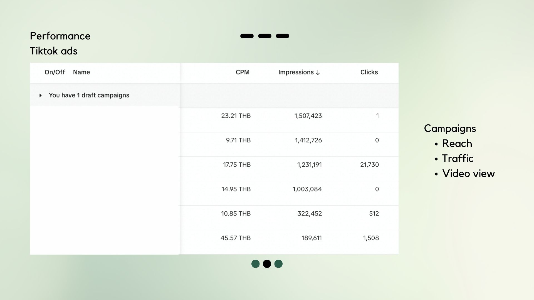Viewport: 534px width, 300px height.
Task: Click the 21,730 clicks value
Action: point(370,165)
